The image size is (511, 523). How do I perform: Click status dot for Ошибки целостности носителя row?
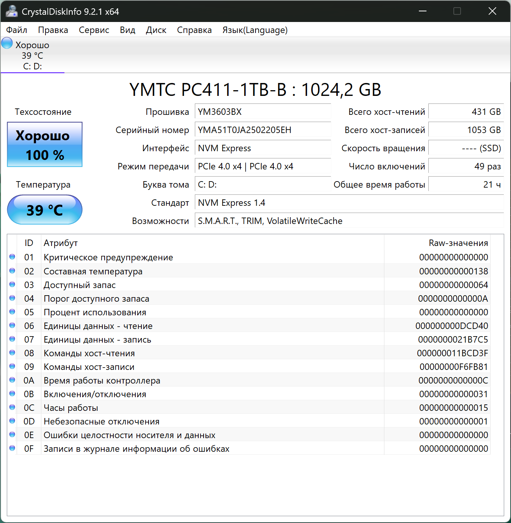pyautogui.click(x=12, y=435)
